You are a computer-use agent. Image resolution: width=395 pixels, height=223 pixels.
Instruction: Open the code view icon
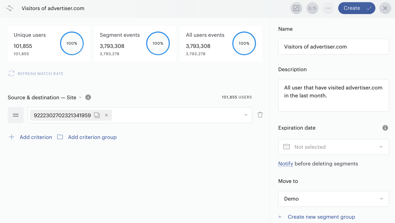click(x=312, y=8)
